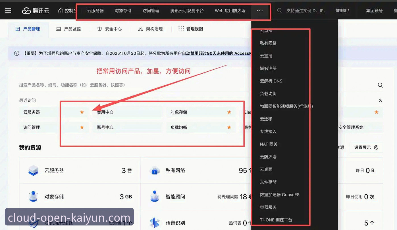The height and width of the screenshot is (230, 397).
Task: Open the 私有网络 resource card
Action: tap(196, 171)
